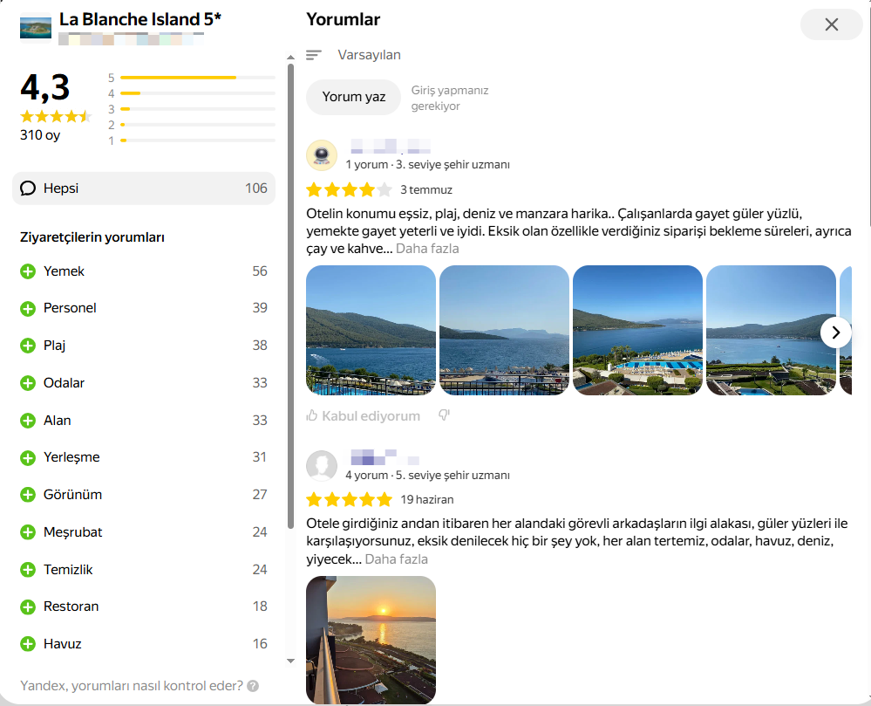Open the Varsayılan sort dropdown

pos(369,55)
